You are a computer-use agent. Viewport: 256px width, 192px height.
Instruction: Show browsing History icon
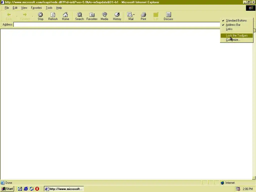(x=117, y=16)
